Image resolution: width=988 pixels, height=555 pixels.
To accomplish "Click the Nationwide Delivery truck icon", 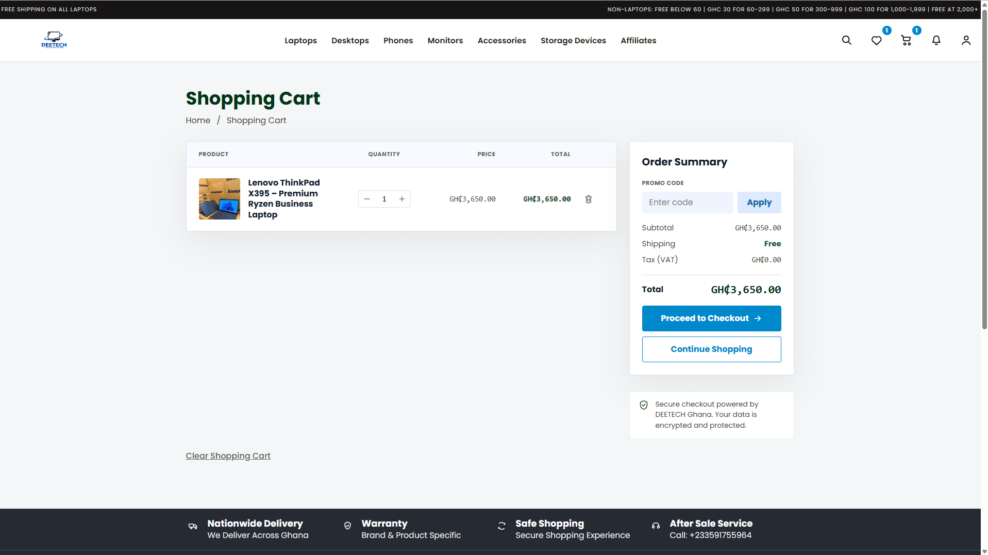I will (193, 526).
